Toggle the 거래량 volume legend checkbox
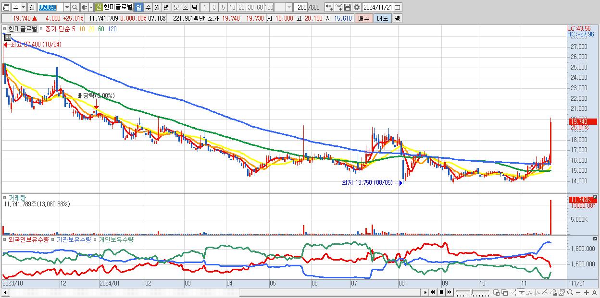Screen dimensions: 600x298 4,197
